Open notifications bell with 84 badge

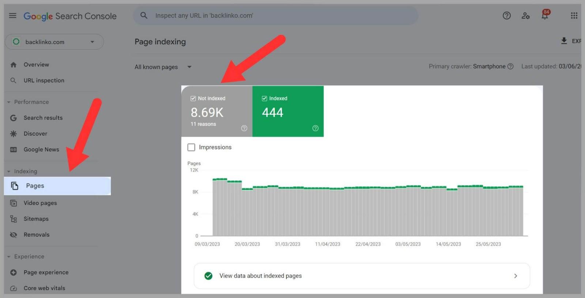(545, 16)
